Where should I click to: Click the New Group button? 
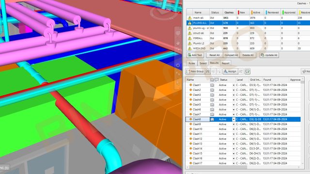(x=195, y=72)
